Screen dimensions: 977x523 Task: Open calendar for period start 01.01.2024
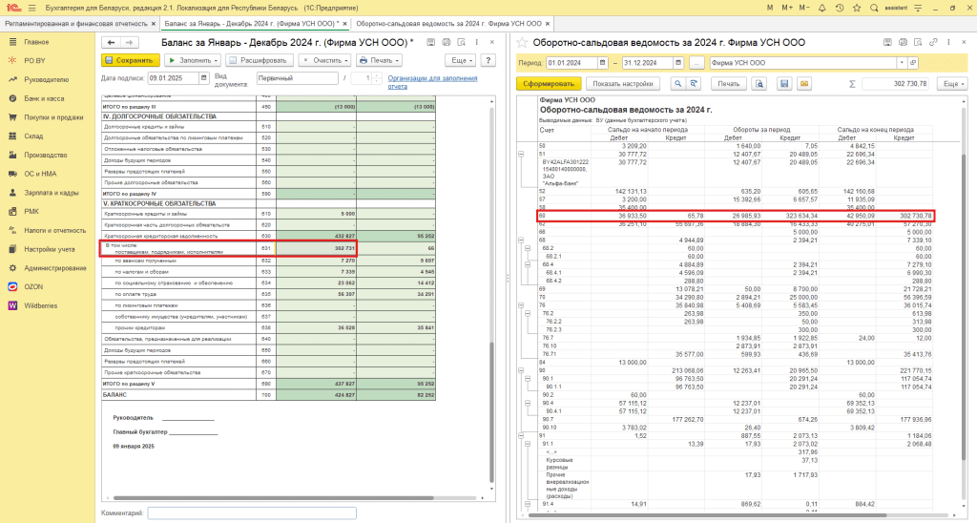(x=603, y=63)
